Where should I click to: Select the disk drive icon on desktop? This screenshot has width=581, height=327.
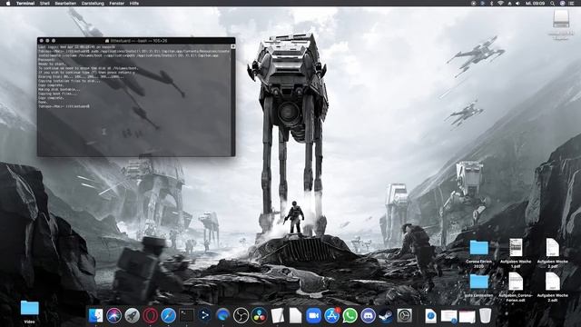[x=561, y=19]
